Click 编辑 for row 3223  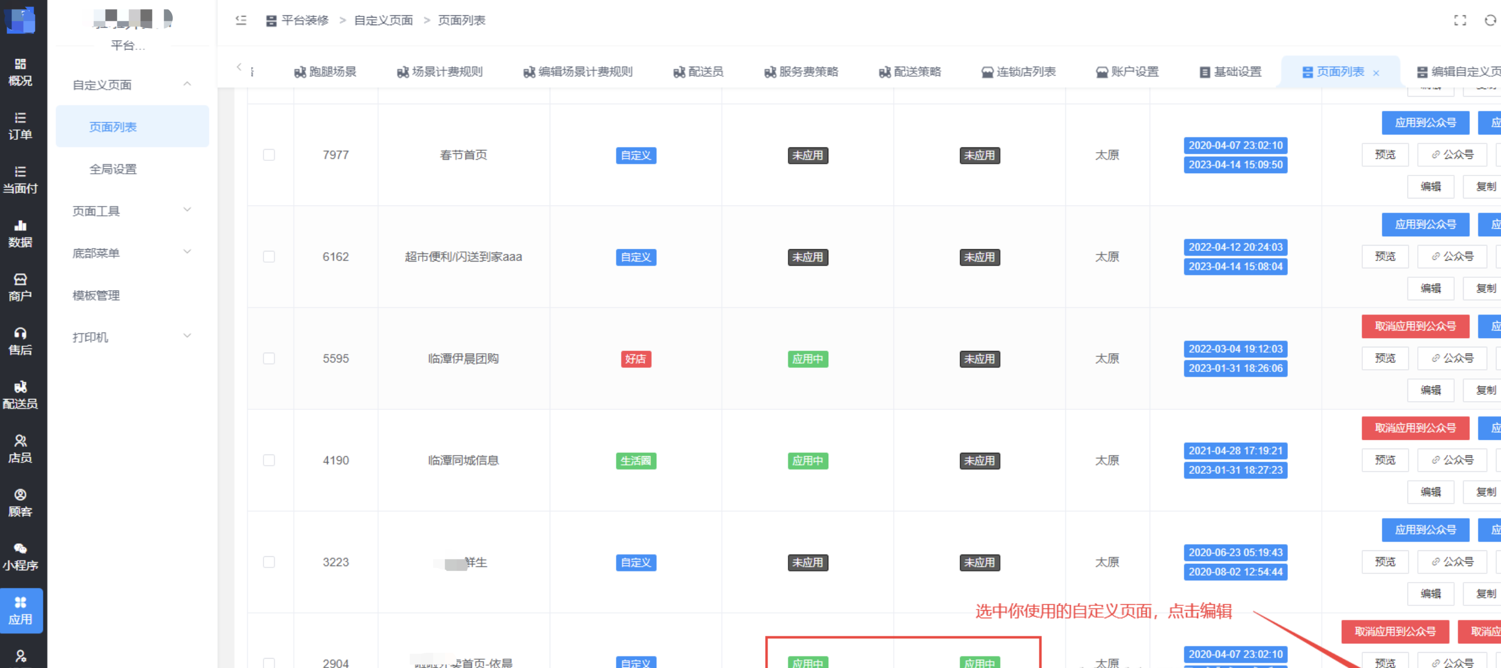[x=1431, y=594]
